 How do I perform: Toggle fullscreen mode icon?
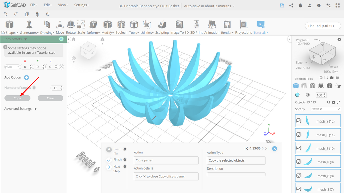click(338, 6)
